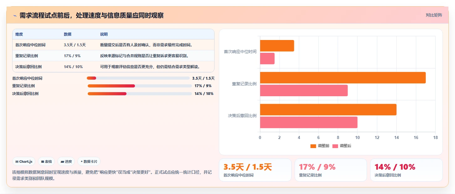Click the 数据 column header
The height and width of the screenshot is (194, 455).
point(68,34)
